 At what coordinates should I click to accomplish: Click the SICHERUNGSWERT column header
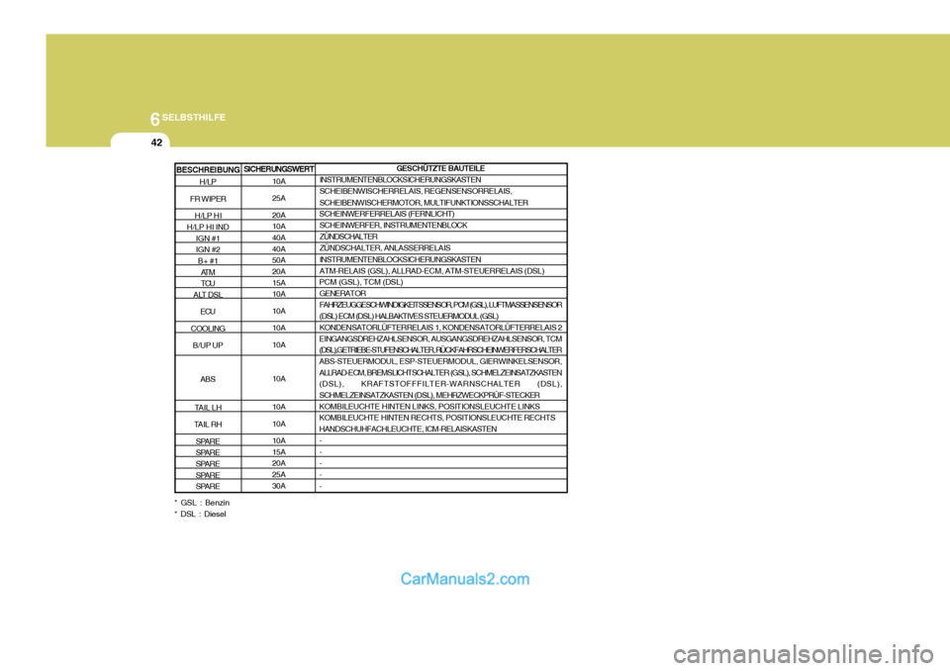pyautogui.click(x=279, y=169)
